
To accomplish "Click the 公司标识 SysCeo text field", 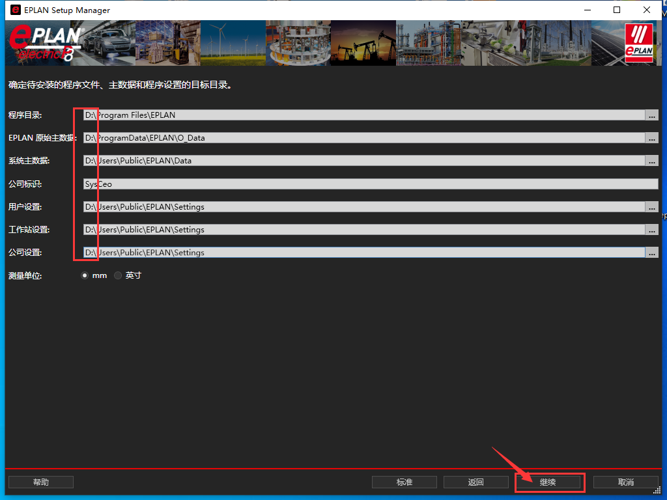I will (x=371, y=184).
